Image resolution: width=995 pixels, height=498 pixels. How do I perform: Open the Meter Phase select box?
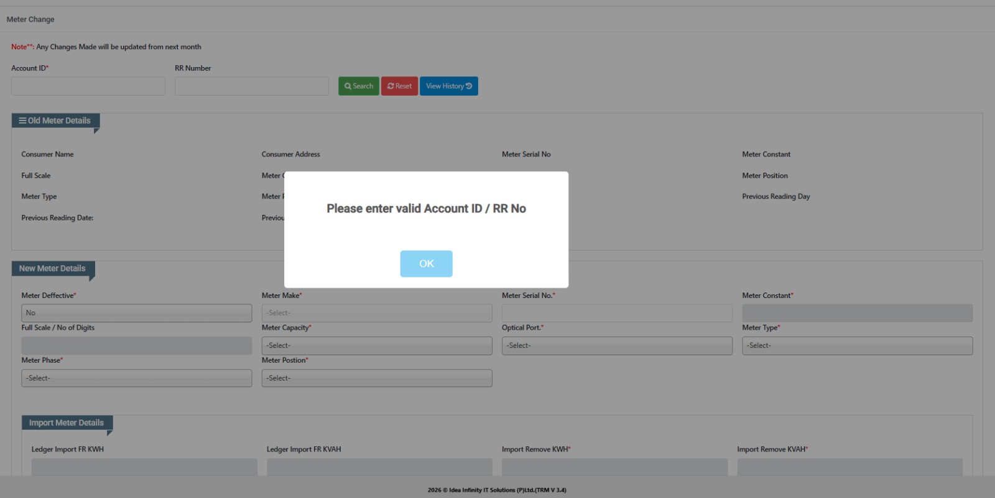pos(137,378)
